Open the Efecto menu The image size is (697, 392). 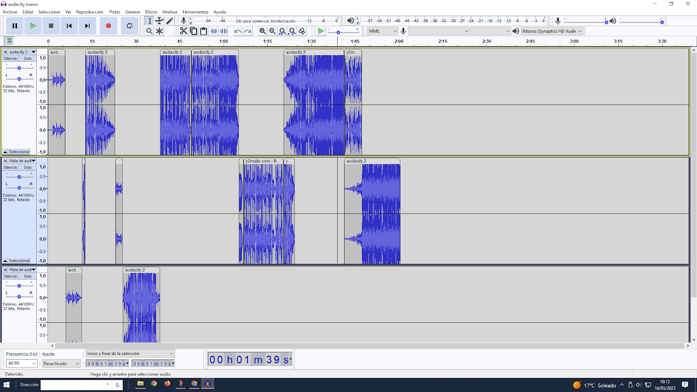pos(151,12)
